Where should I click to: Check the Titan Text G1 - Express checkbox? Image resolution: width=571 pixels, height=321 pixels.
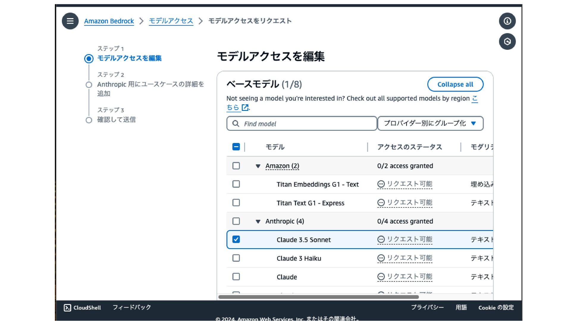[x=236, y=203]
